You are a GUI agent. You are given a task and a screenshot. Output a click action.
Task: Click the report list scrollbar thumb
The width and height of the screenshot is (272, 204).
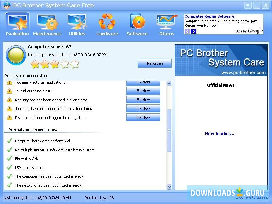(169, 131)
